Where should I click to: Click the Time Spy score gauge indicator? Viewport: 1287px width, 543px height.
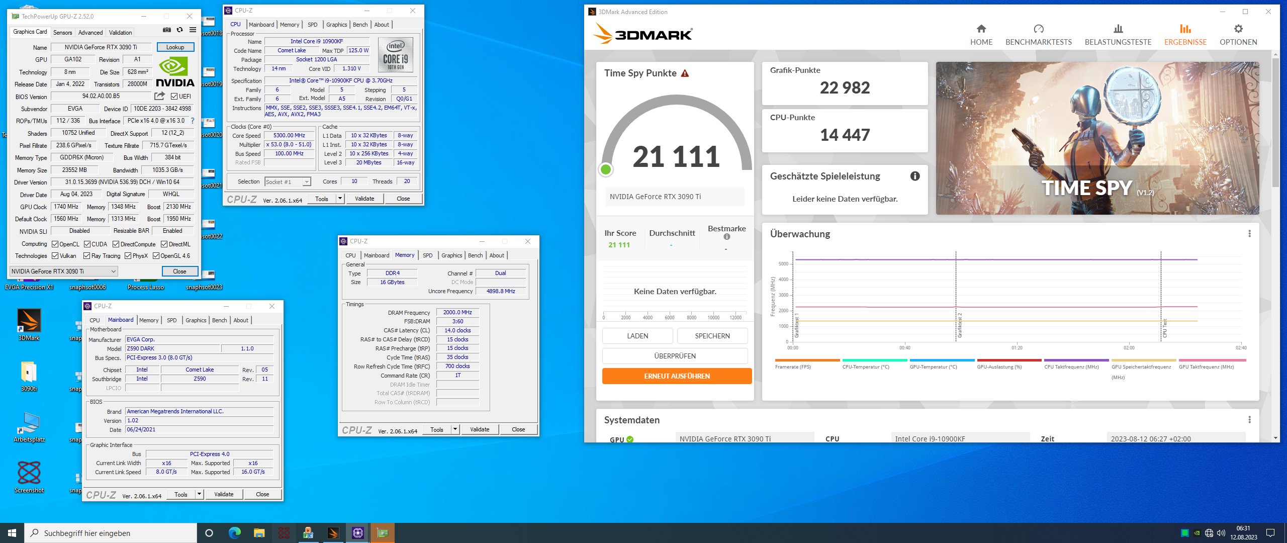pyautogui.click(x=606, y=169)
